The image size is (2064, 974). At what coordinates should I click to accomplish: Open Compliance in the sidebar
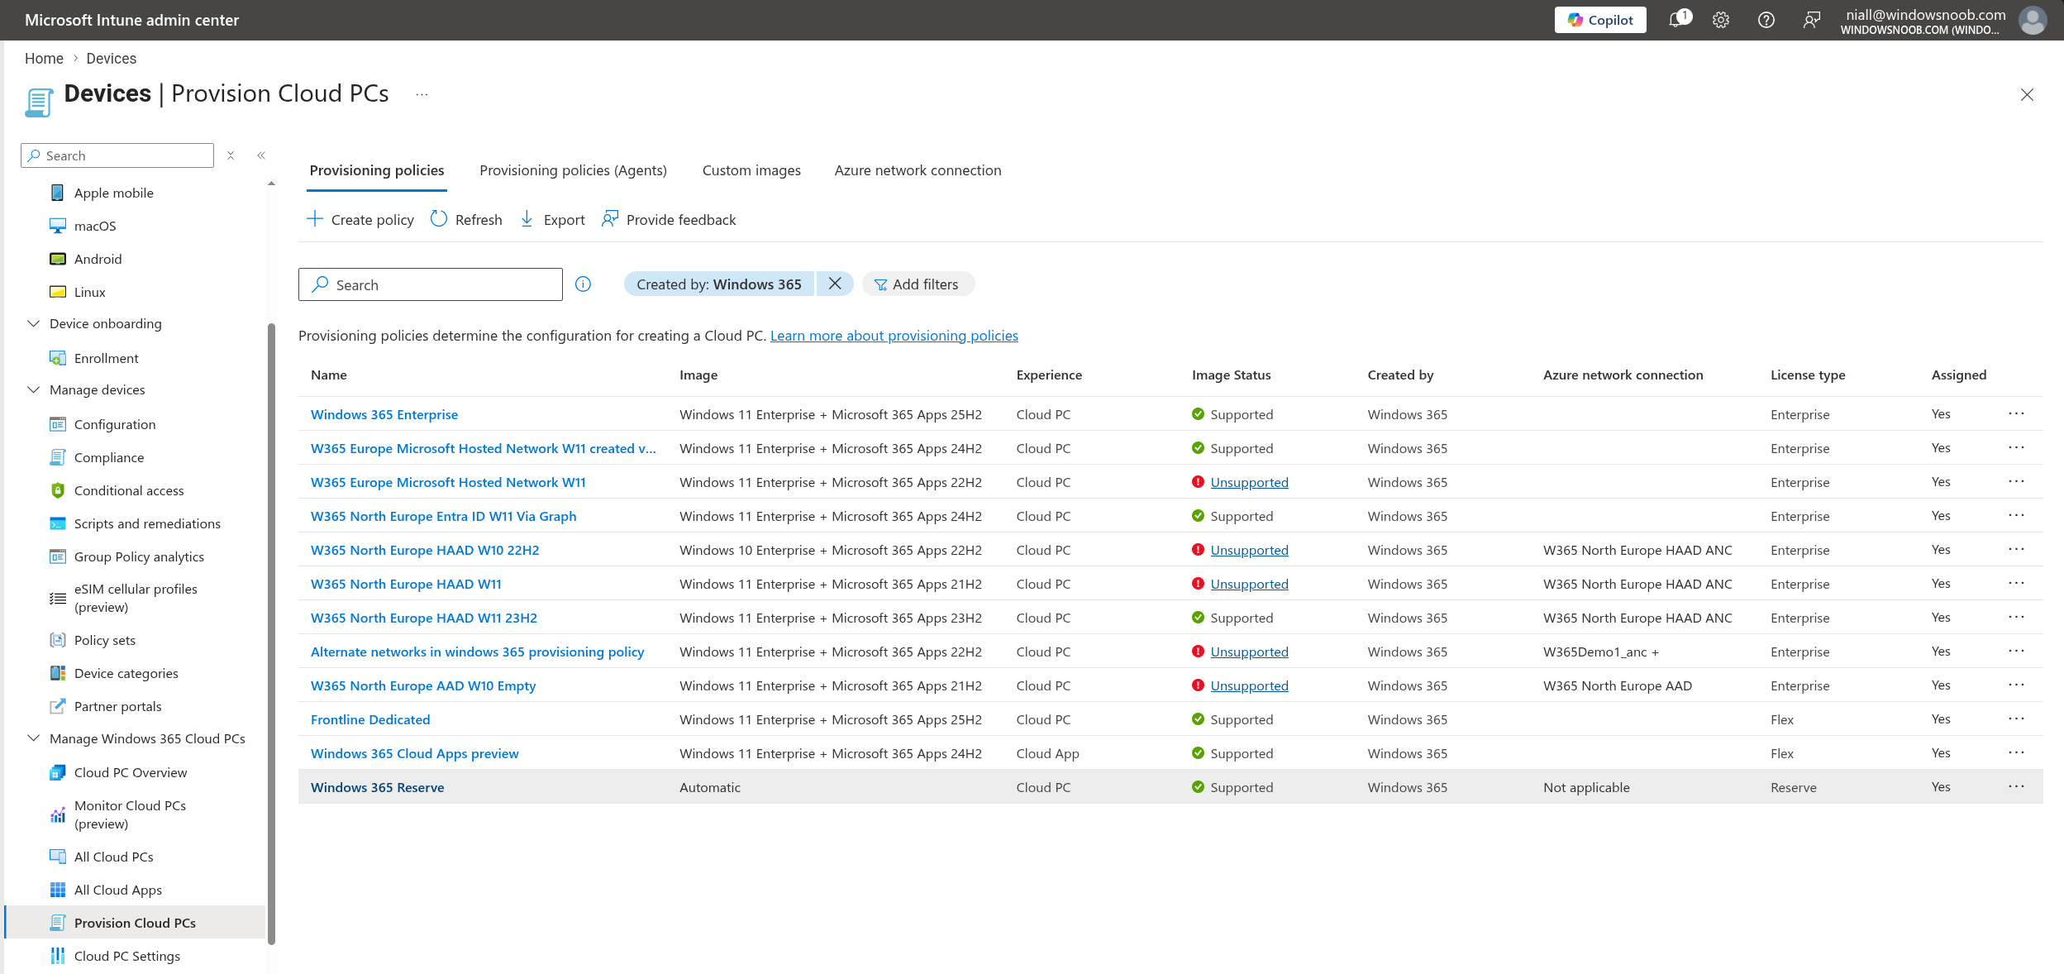point(108,457)
